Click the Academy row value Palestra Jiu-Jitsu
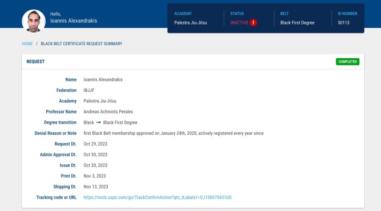The height and width of the screenshot is (211, 381). coord(100,101)
